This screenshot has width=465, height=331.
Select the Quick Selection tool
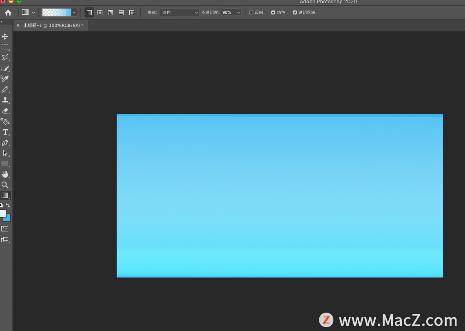coord(5,68)
